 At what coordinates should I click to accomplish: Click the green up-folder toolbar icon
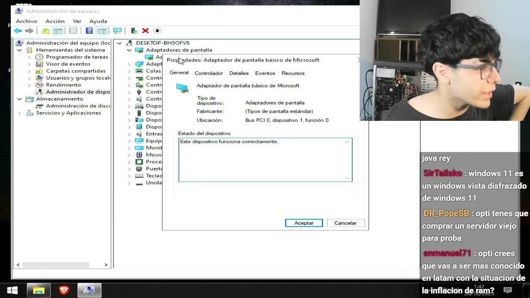click(46, 31)
